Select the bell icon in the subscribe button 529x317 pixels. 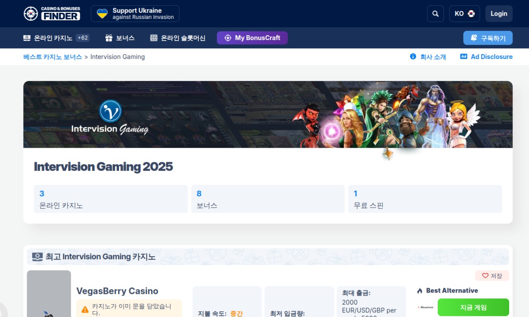tap(474, 38)
